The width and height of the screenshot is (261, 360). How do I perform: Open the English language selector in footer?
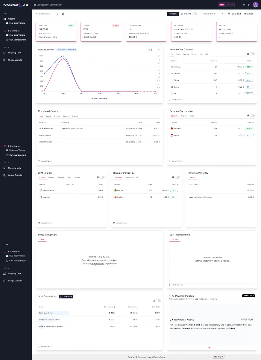[218, 357]
